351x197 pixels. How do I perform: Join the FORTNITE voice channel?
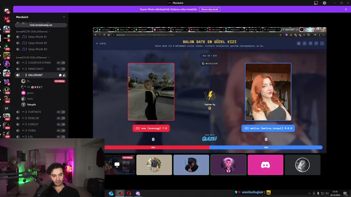click(x=41, y=112)
